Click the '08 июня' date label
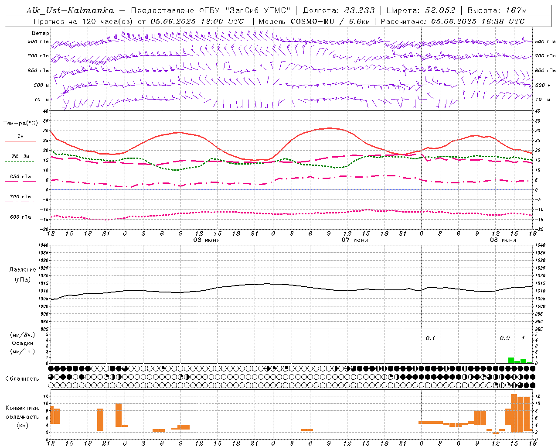 point(503,240)
